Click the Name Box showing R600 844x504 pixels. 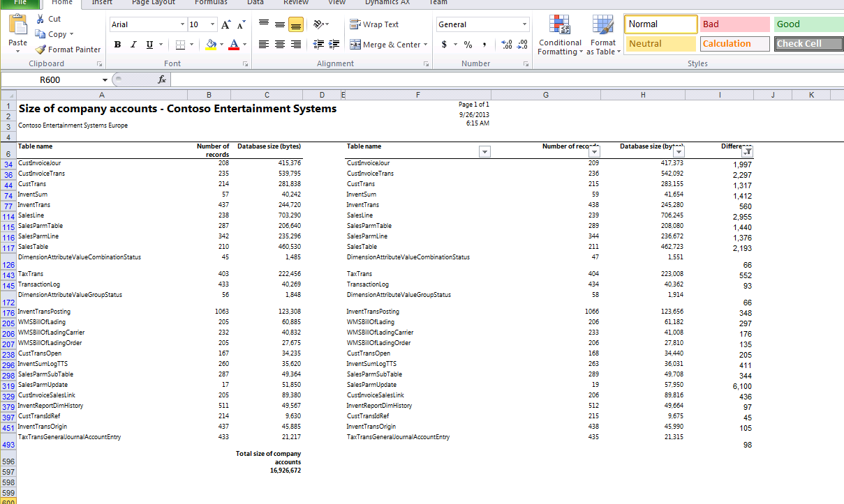tap(50, 79)
